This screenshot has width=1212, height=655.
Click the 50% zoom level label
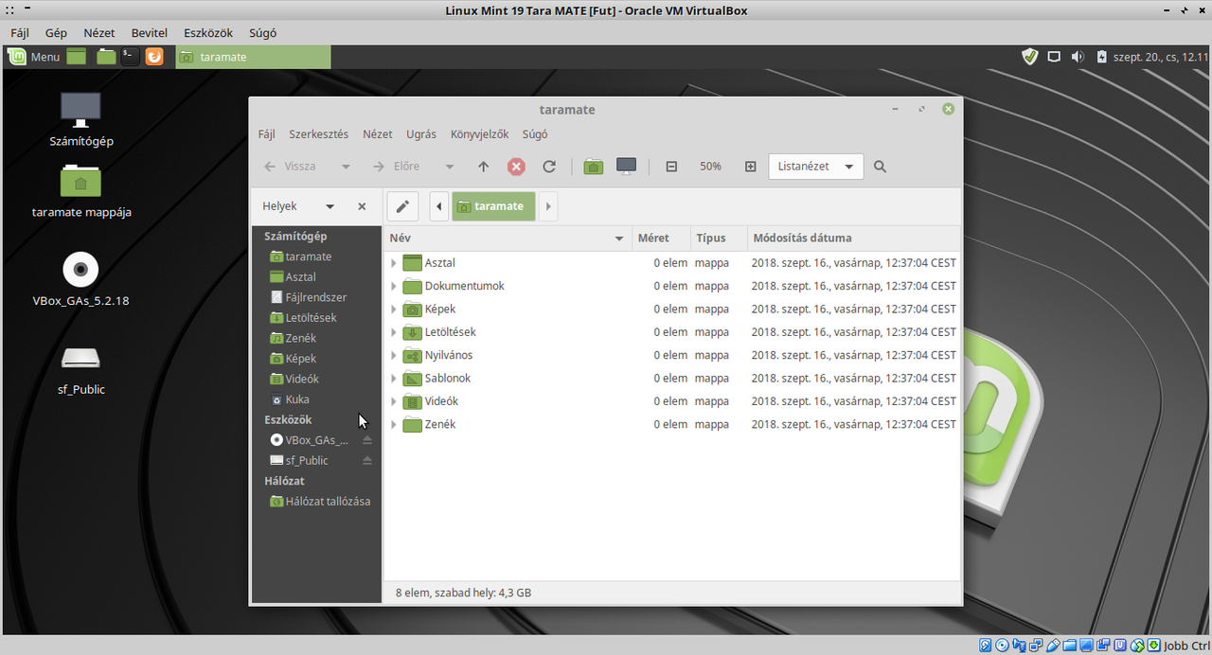[x=710, y=167]
